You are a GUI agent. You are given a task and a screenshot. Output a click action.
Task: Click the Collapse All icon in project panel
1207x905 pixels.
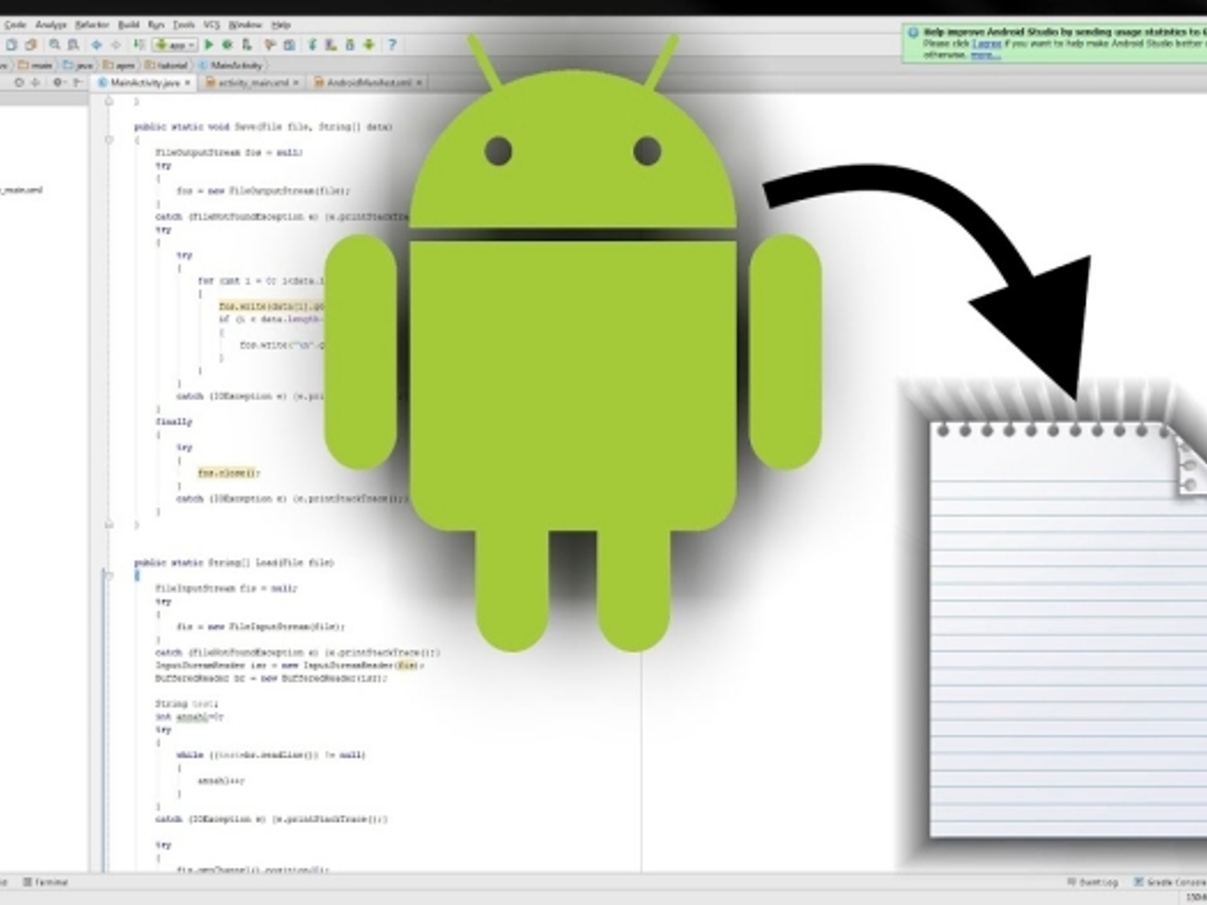click(35, 82)
